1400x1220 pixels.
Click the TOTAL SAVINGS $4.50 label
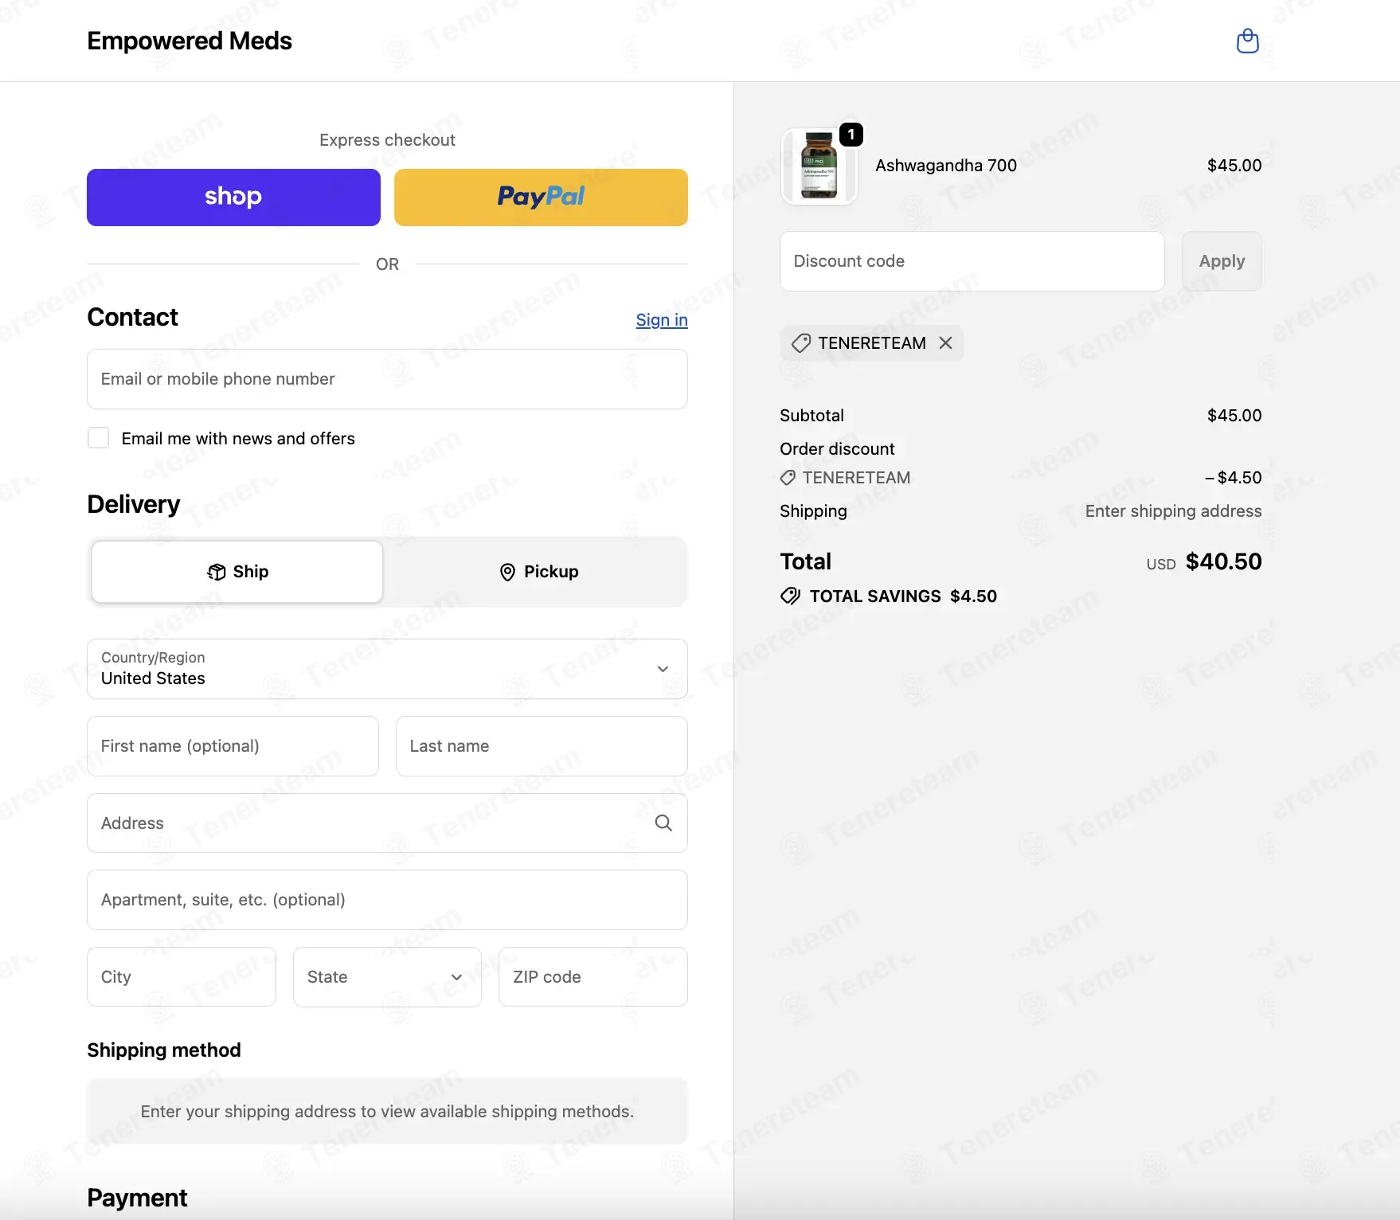903,596
